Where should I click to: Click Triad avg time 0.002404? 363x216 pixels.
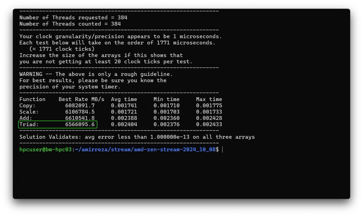[124, 124]
